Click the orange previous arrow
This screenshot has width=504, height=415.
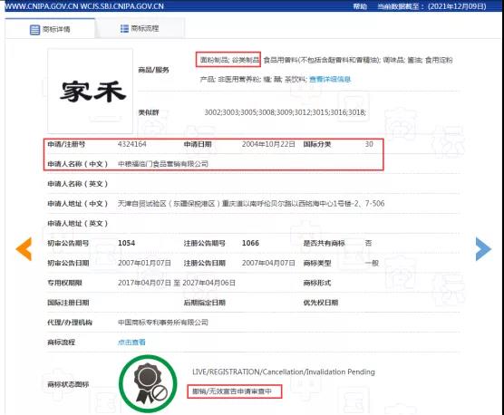click(x=24, y=249)
